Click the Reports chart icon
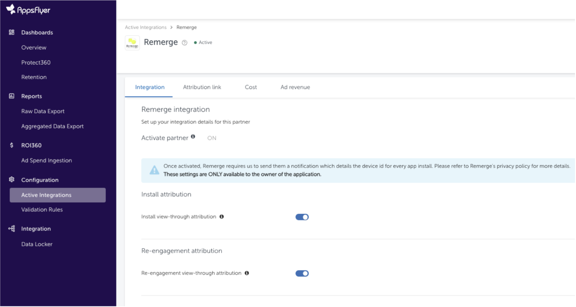 (x=12, y=96)
